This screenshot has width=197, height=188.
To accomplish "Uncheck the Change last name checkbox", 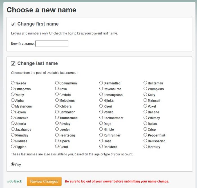I will click(x=13, y=63).
